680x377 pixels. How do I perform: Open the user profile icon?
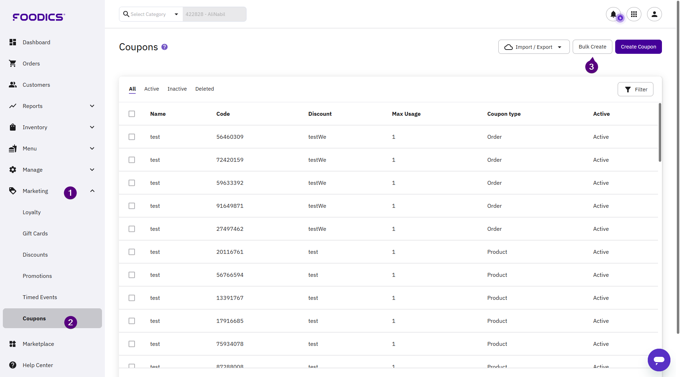[654, 14]
